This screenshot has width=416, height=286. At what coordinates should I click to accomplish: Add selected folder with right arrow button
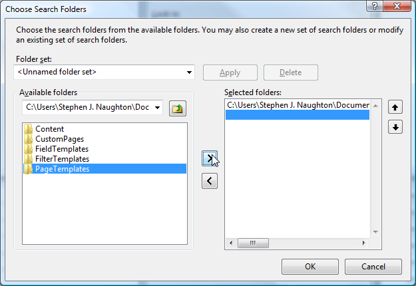210,158
